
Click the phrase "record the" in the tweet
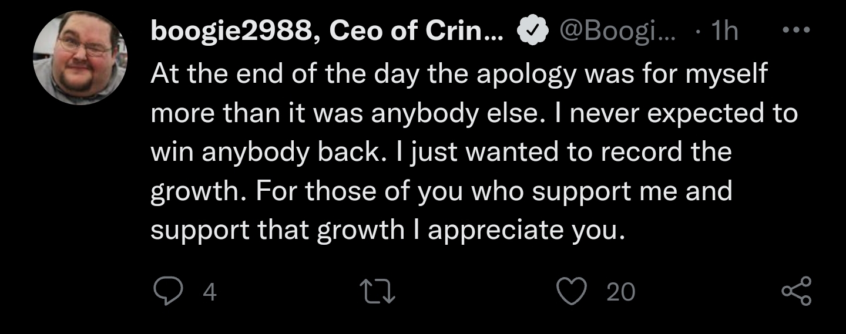tap(666, 152)
